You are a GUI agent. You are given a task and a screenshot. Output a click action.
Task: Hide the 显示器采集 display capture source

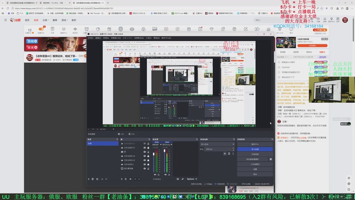(x=145, y=168)
